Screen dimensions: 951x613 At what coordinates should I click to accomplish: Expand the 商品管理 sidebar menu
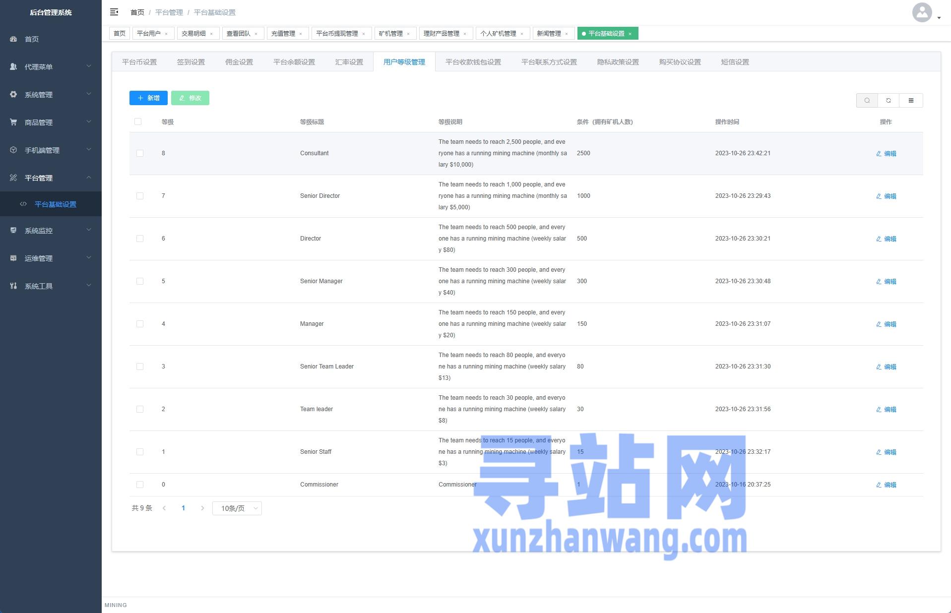(51, 123)
